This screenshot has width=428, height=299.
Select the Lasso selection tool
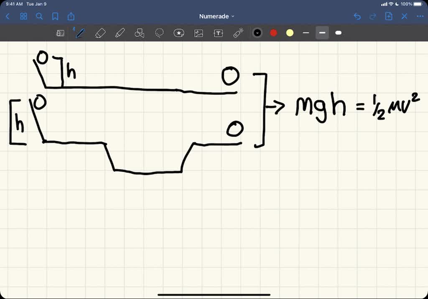[x=159, y=33]
